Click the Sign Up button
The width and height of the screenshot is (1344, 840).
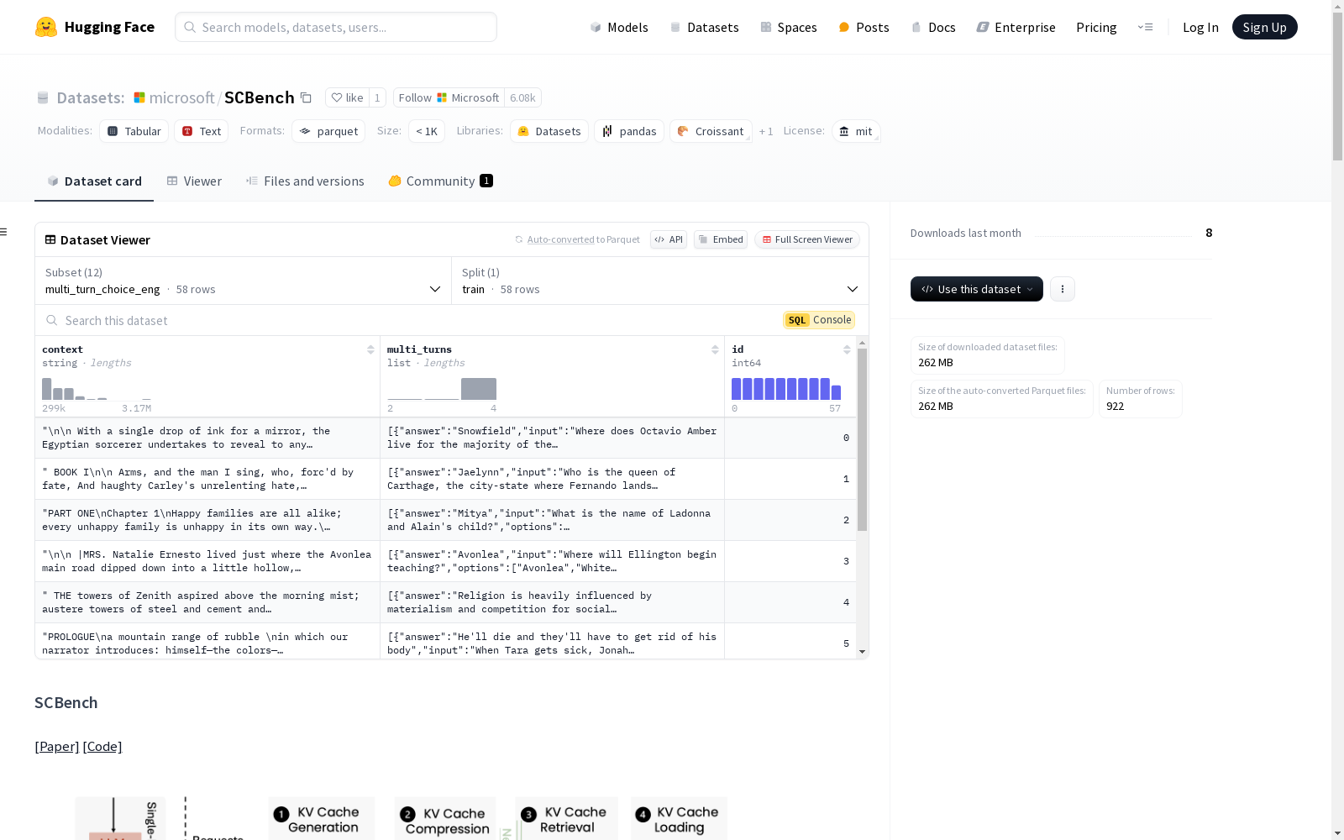tap(1264, 27)
